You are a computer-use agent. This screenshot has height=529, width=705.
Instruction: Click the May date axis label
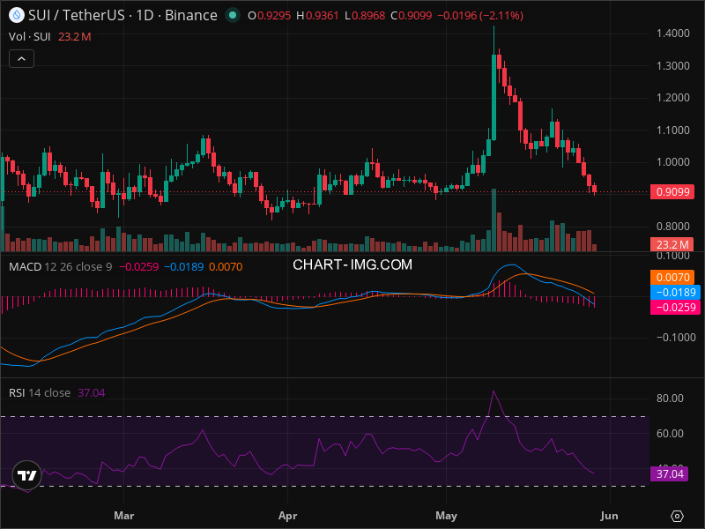coord(446,516)
